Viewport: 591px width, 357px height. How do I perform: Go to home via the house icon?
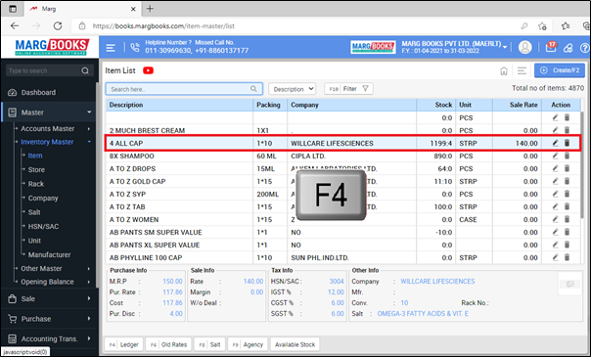tap(504, 70)
